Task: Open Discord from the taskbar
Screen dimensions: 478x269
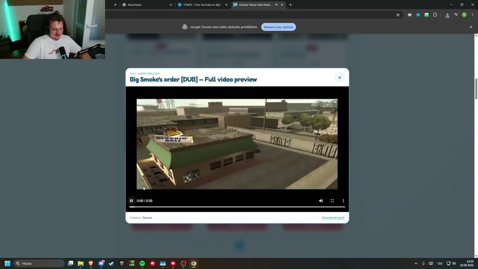Action: pyautogui.click(x=101, y=263)
